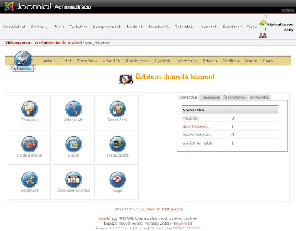Open the Fizetési módok card icon
The image size is (296, 231).
29,144
